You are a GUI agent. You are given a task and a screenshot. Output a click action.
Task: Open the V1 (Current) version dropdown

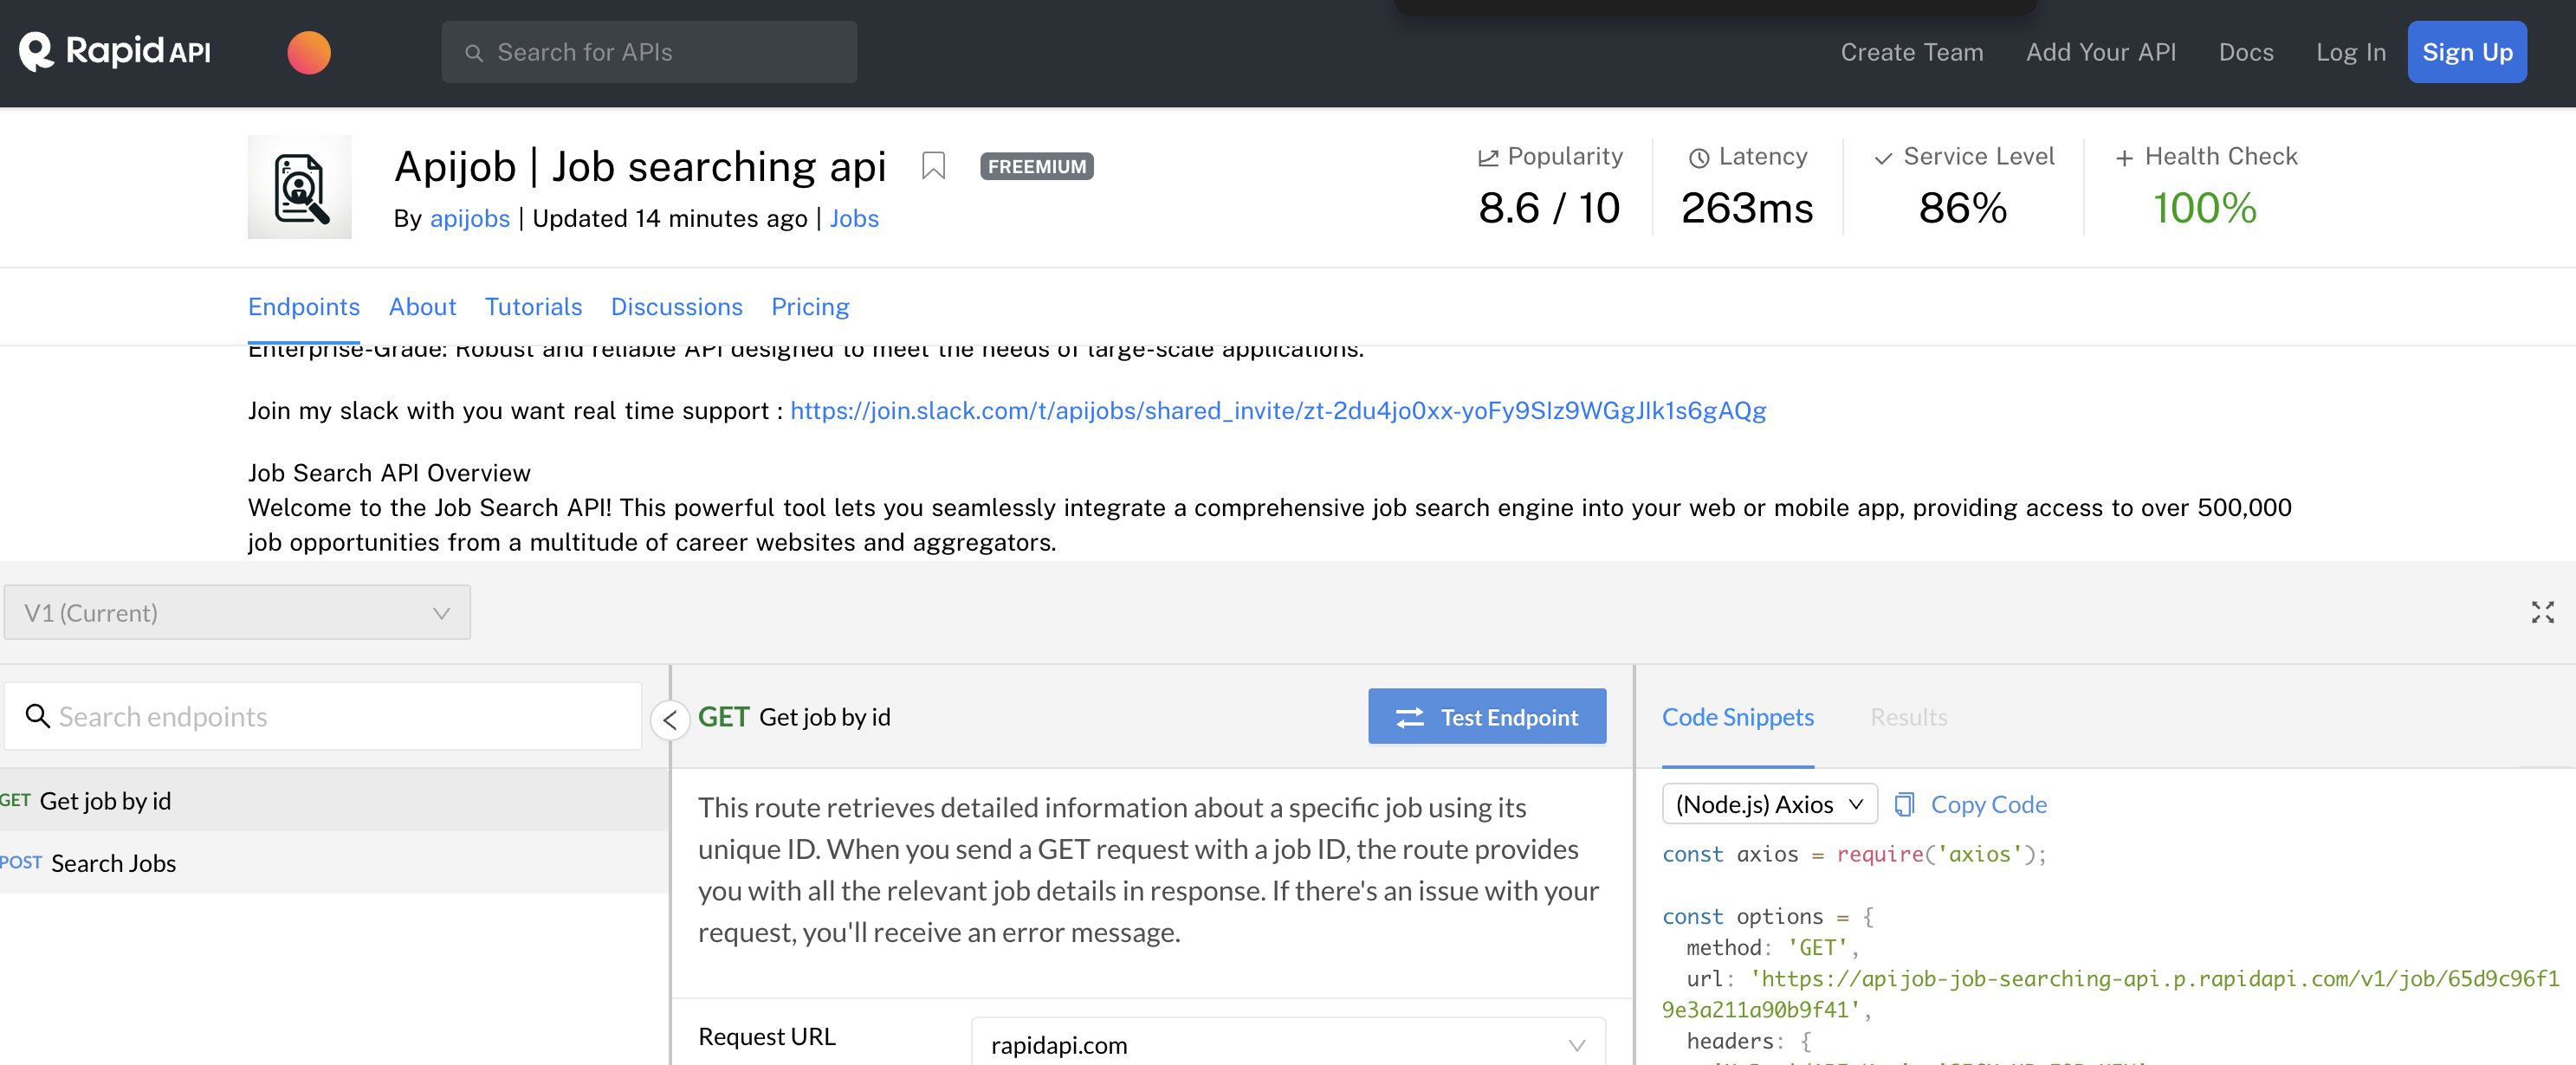[x=237, y=613]
